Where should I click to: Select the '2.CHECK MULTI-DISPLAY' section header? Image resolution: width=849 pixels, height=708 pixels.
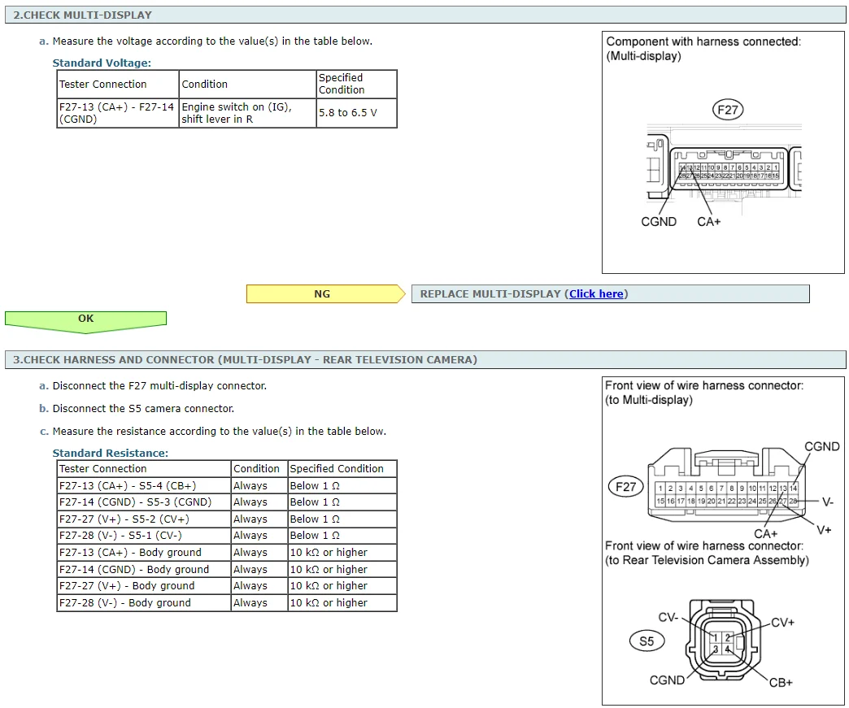click(x=83, y=15)
